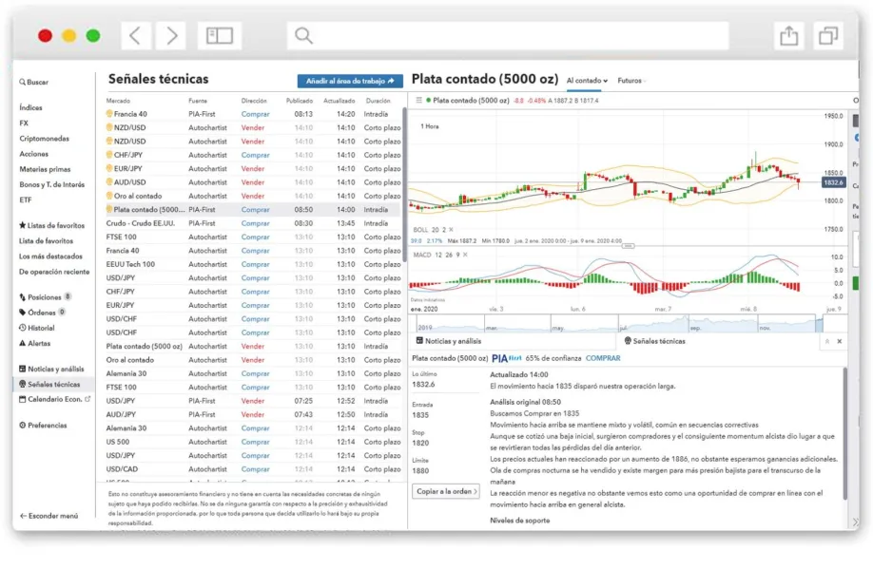Screen dimensions: 873x570
Task: Click bulb icon next to CHF/JPY
Action: (x=109, y=155)
